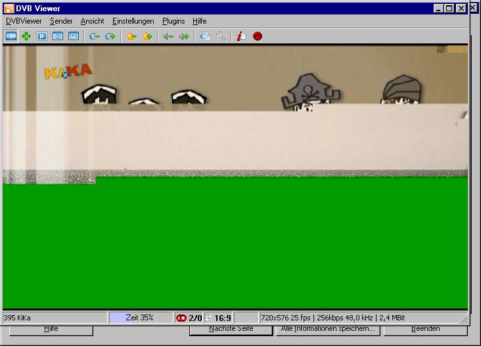Open the DVBViewer menu
The image size is (481, 346).
tap(24, 21)
